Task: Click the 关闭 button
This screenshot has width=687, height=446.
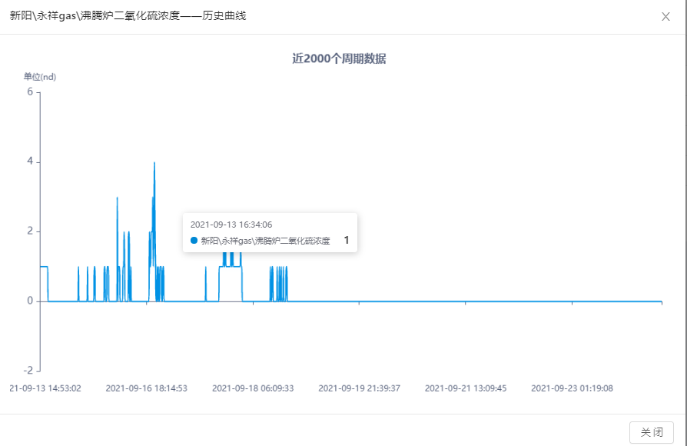Action: 651,432
